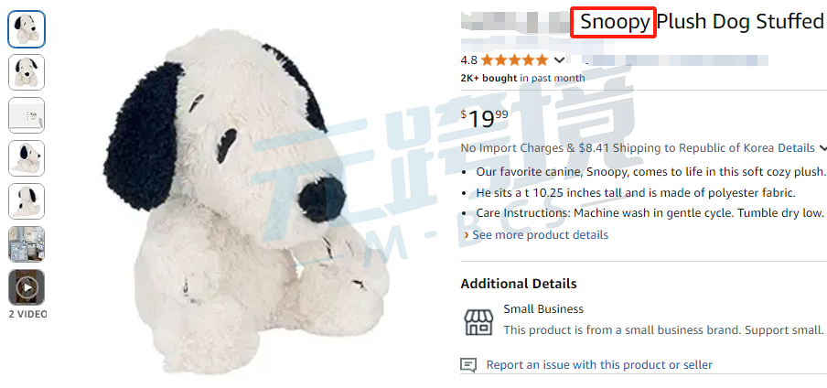Select the fourth side-view plush thumbnail
Screen dimensions: 827x388
tap(27, 158)
